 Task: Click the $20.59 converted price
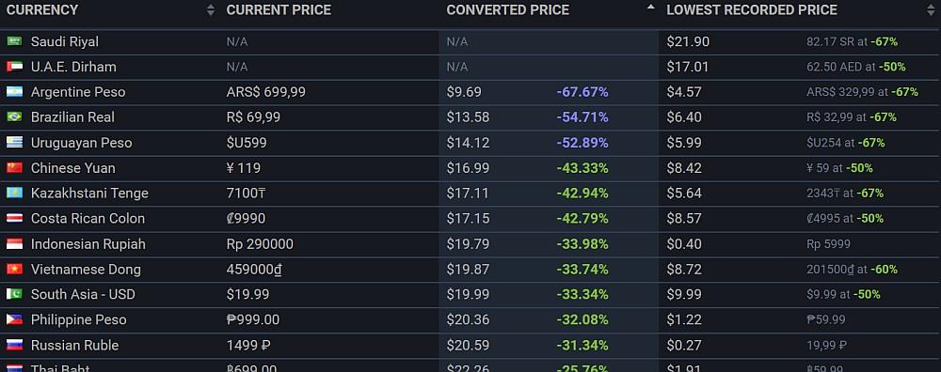coord(468,345)
